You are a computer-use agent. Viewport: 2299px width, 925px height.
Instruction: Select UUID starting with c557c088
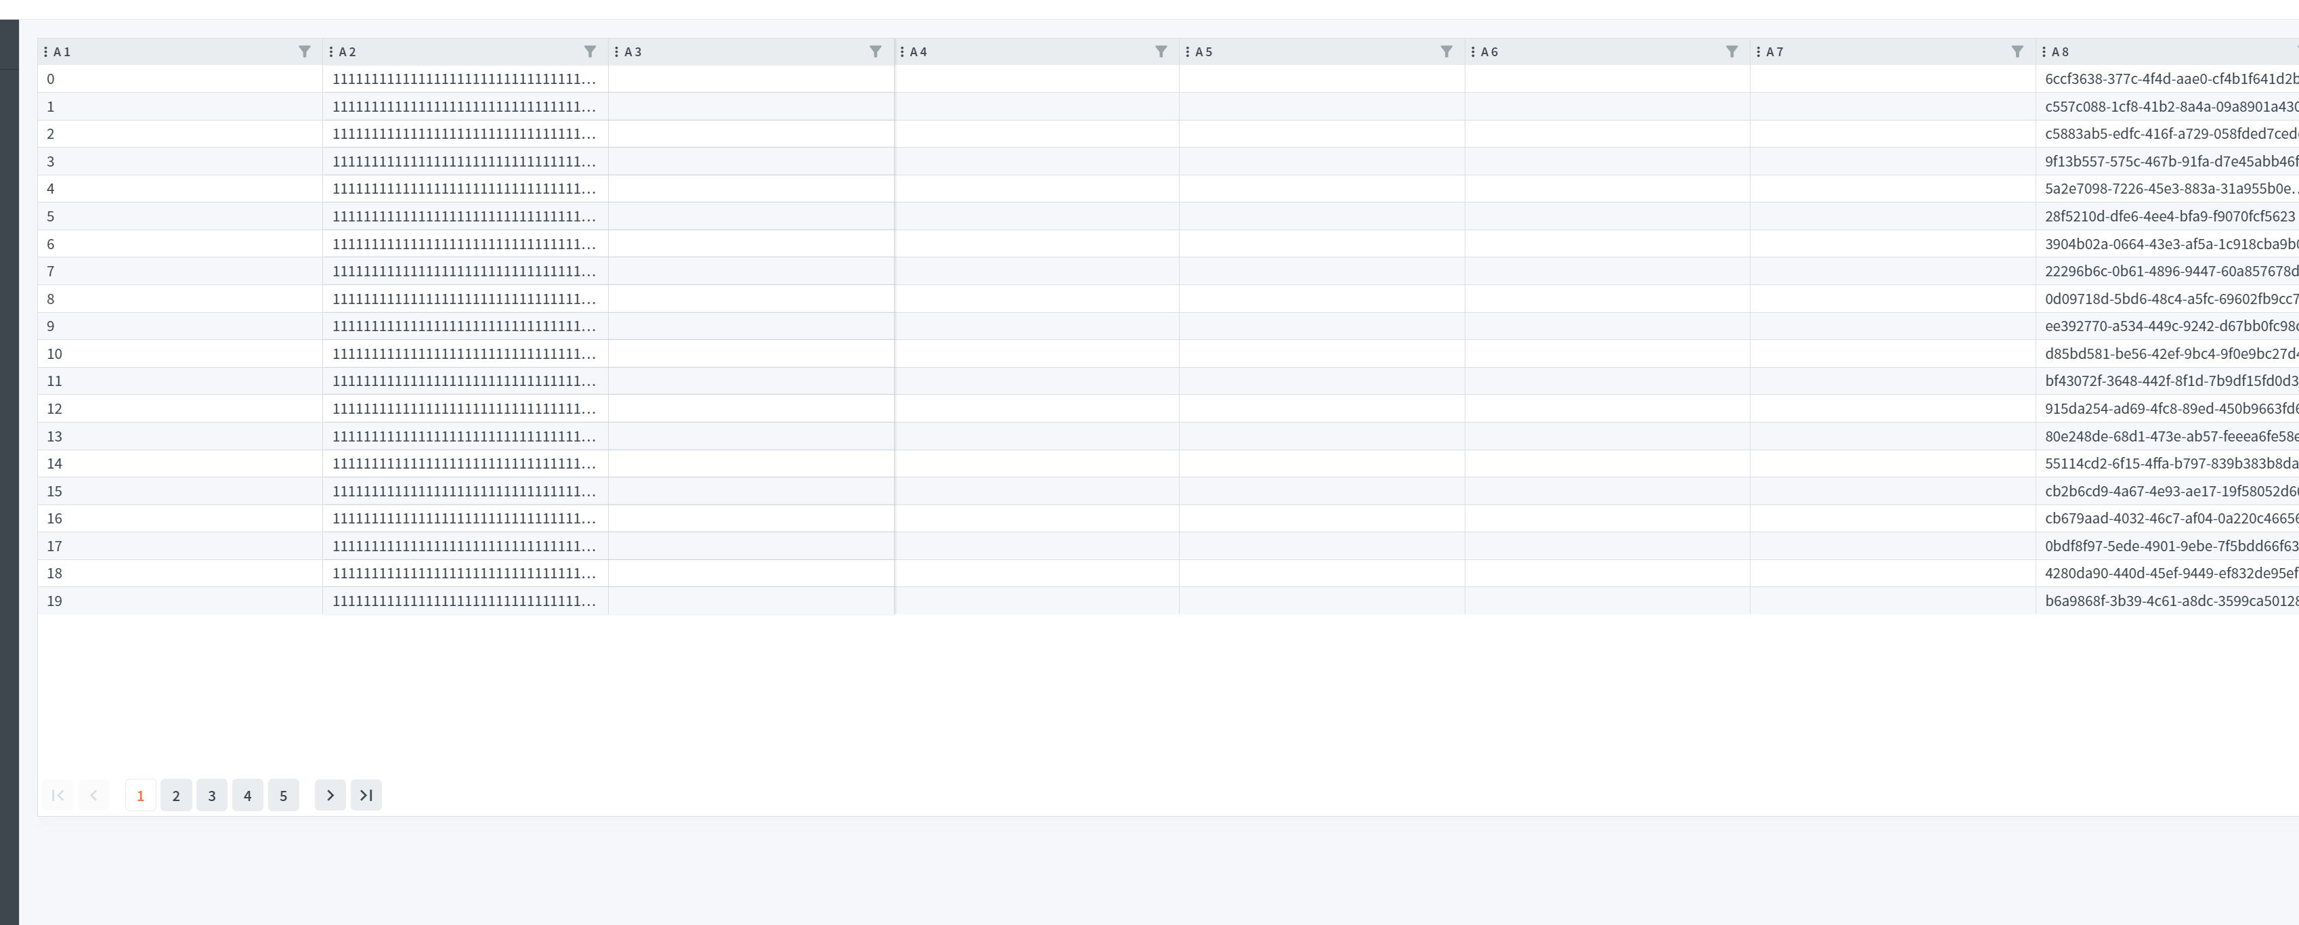click(2172, 106)
